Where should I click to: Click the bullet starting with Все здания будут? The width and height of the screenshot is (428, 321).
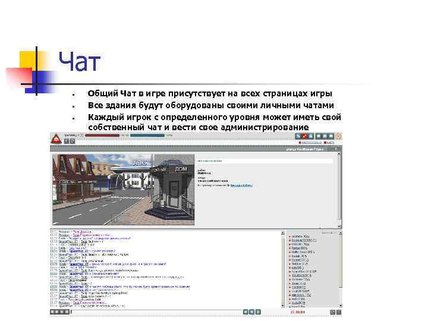pyautogui.click(x=210, y=105)
